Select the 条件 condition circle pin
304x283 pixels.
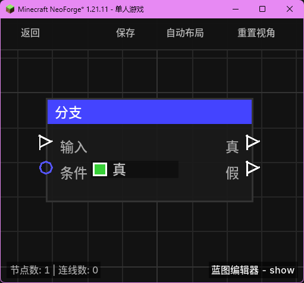coord(46,168)
